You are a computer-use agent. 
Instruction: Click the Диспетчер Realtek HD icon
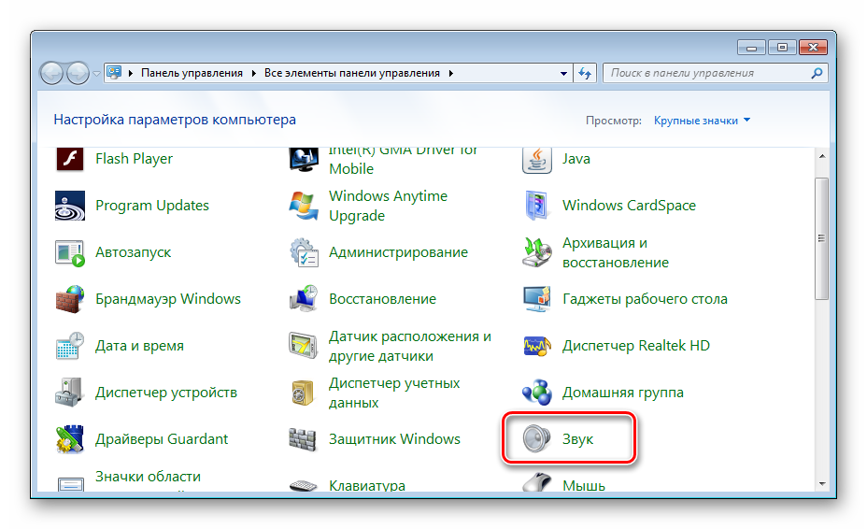[x=536, y=346]
